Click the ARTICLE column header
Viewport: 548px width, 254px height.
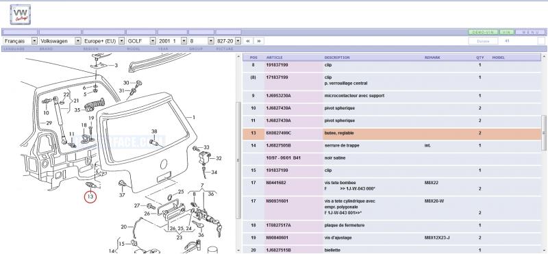click(x=275, y=58)
